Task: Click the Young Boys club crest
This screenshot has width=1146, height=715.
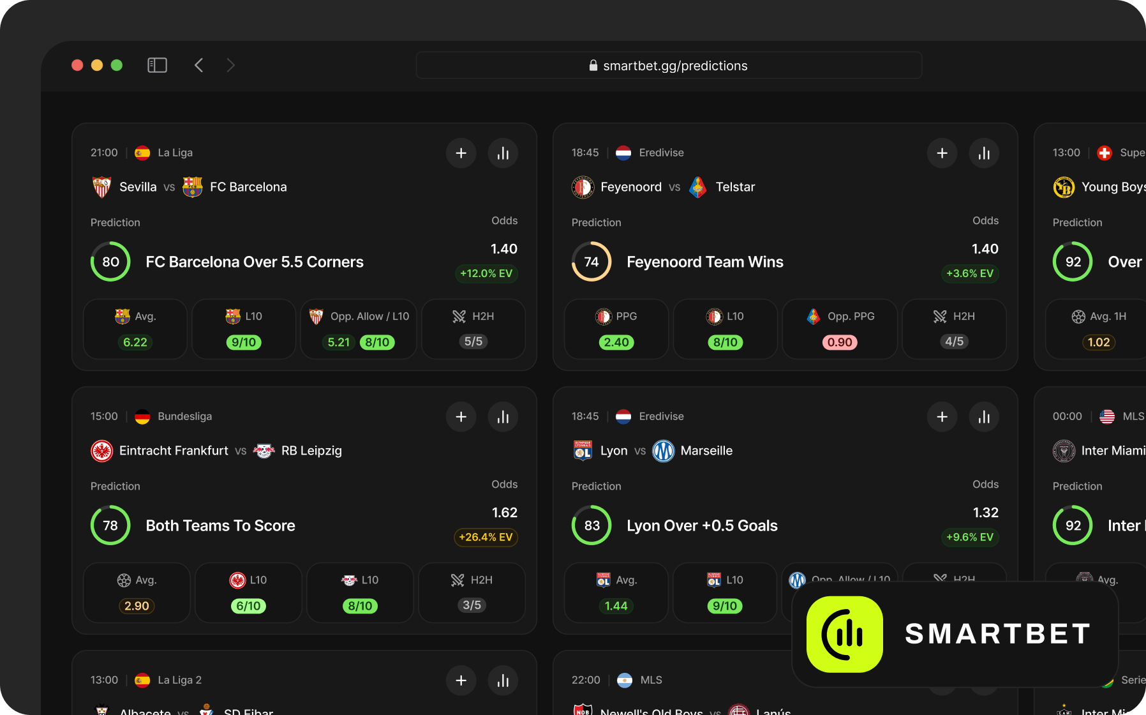Action: (1064, 187)
